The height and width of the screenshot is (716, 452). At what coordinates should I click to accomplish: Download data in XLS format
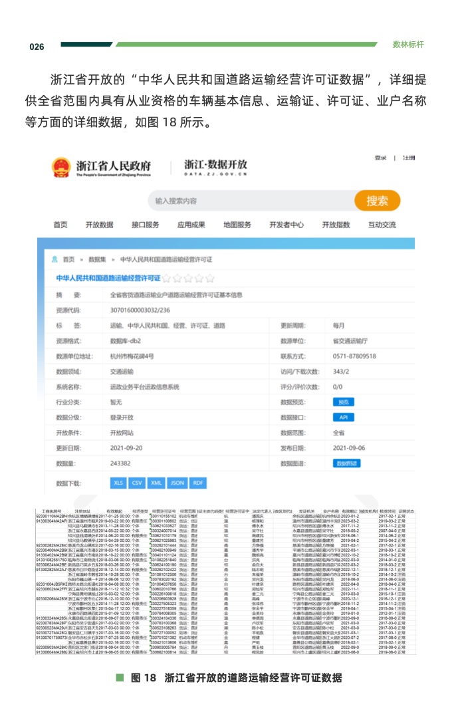(x=118, y=483)
